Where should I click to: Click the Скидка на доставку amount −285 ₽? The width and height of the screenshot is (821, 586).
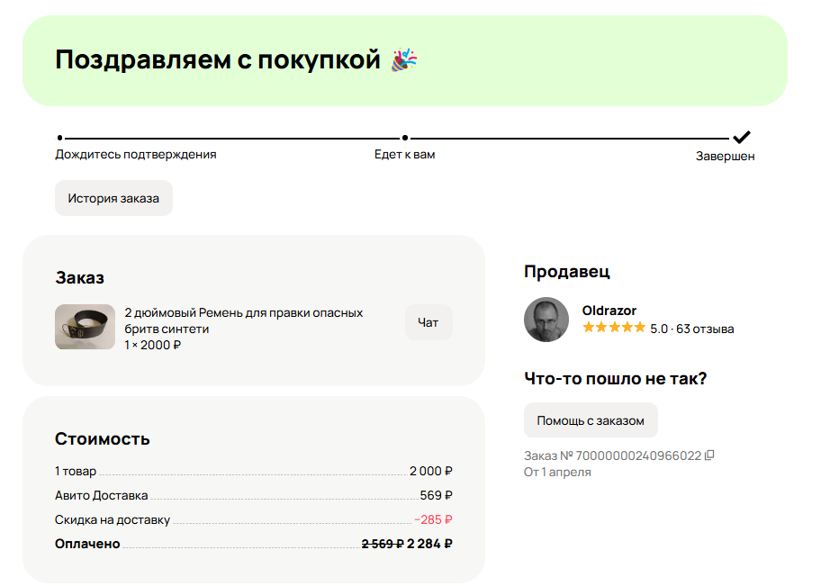(x=433, y=519)
